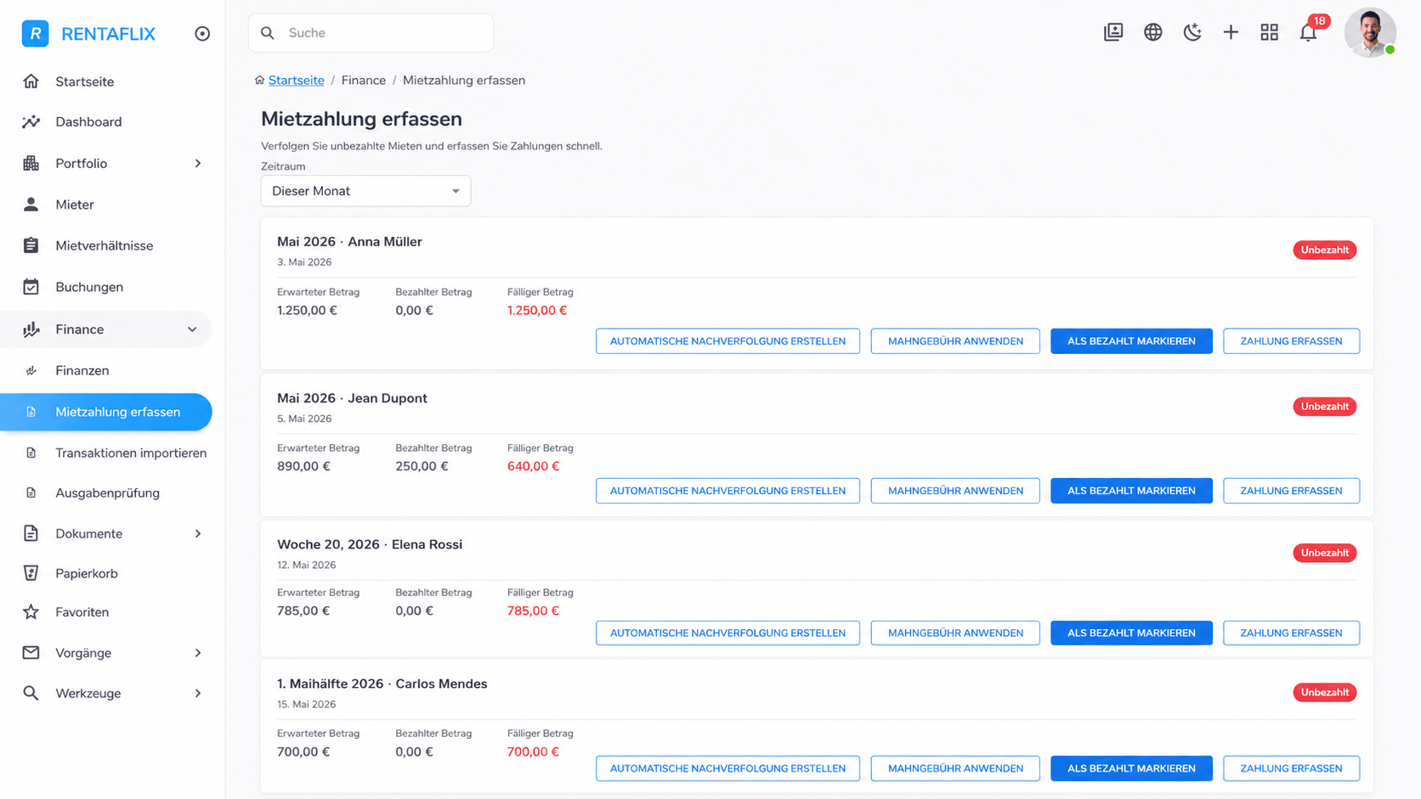Select Mietverhältnisse in the sidebar
Viewport: 1421px width, 799px height.
coord(106,245)
